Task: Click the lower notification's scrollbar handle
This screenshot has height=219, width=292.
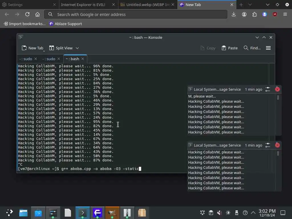Action: click(x=278, y=153)
